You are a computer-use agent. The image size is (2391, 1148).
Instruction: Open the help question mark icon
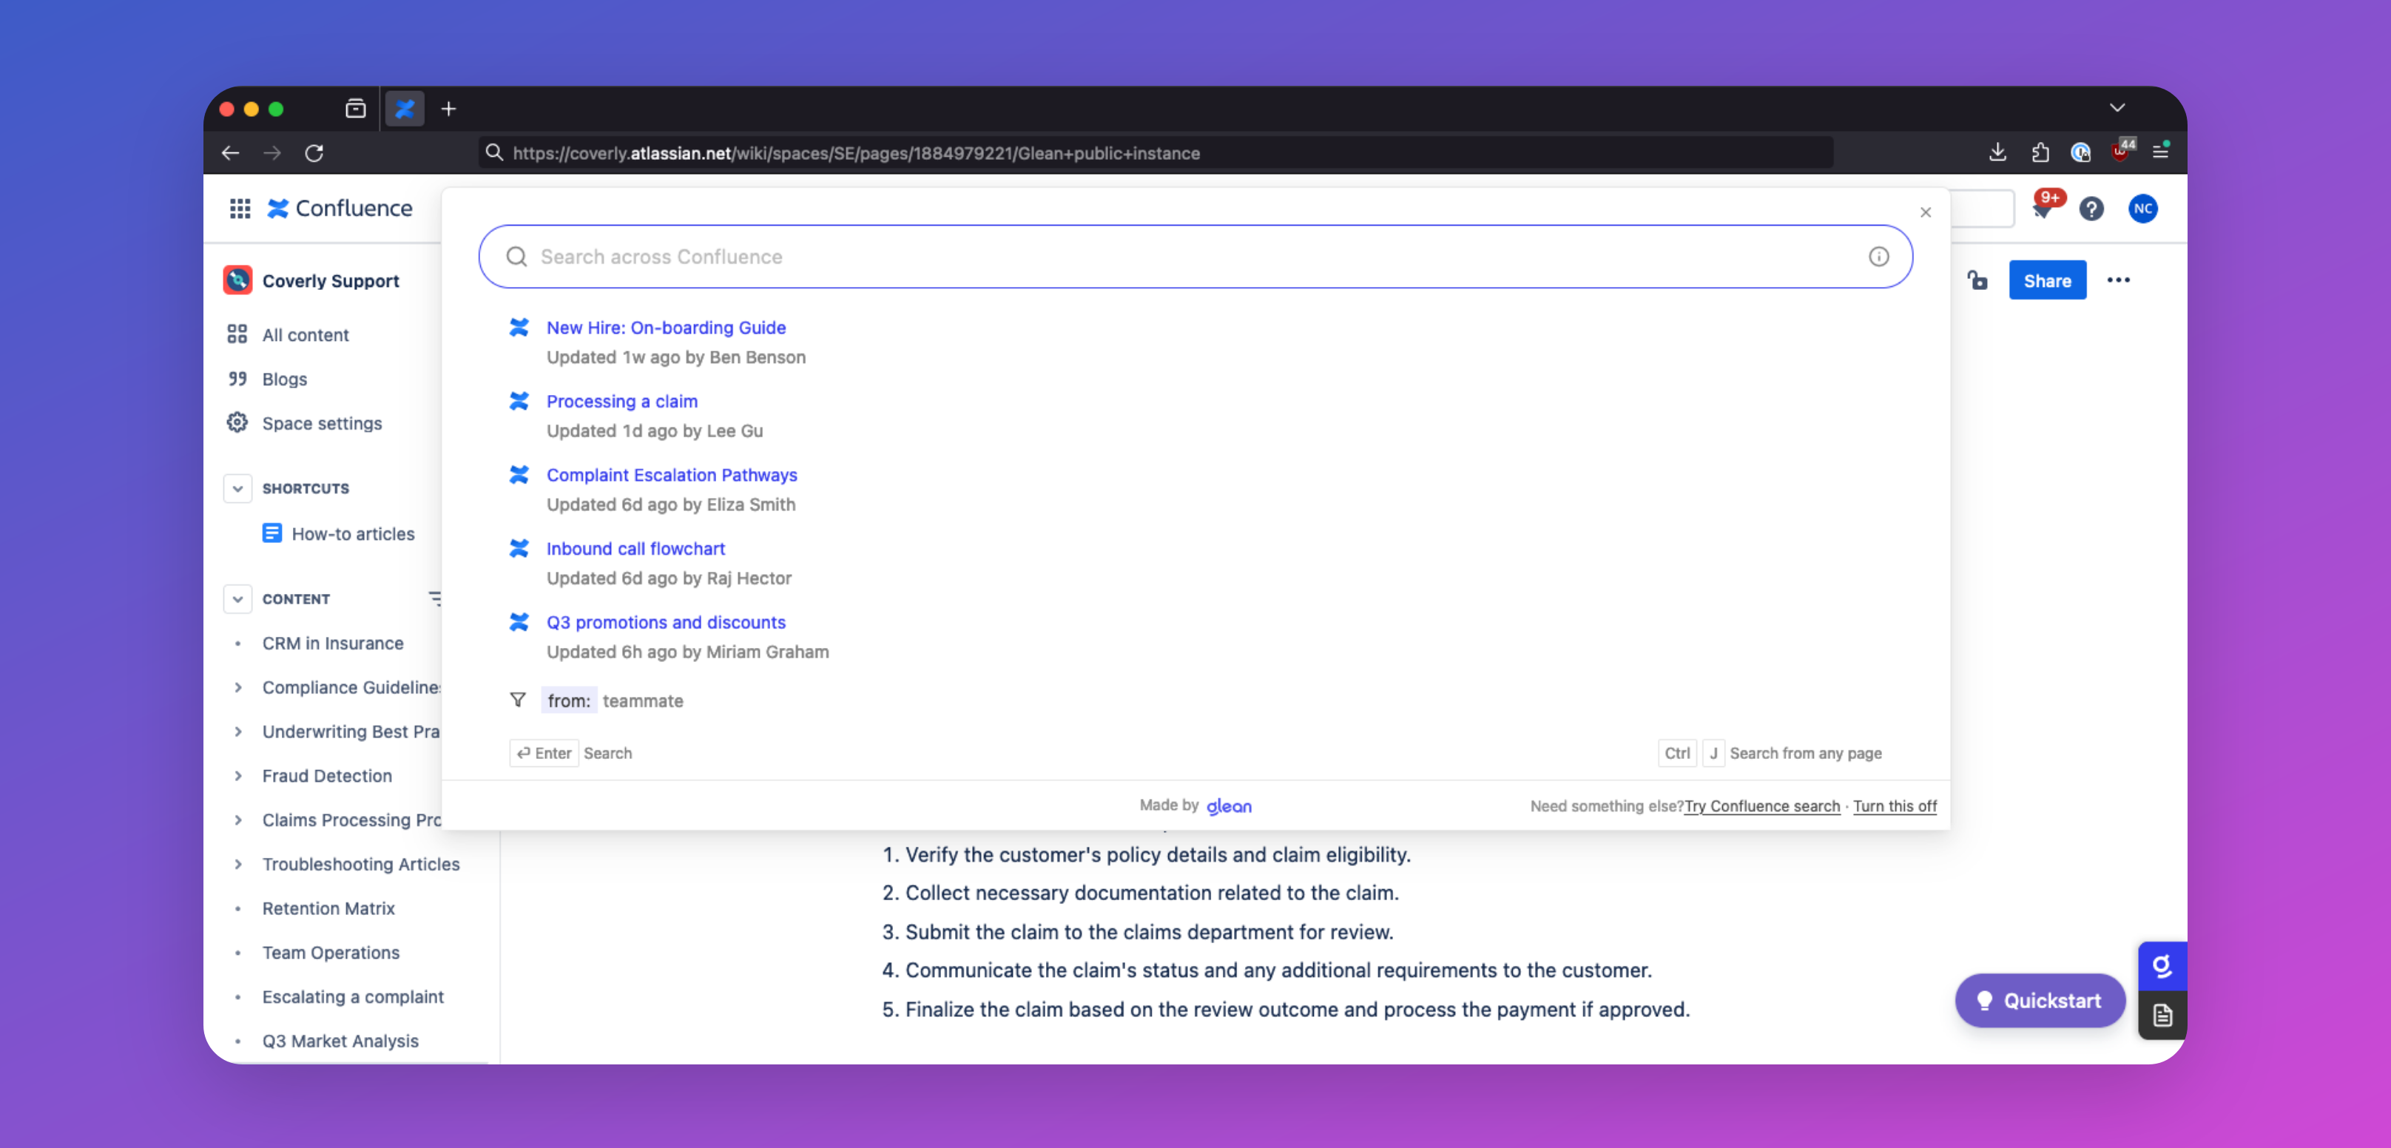click(x=2090, y=209)
